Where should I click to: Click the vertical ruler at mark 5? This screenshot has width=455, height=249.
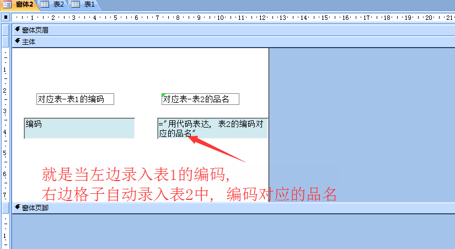coord(4,153)
